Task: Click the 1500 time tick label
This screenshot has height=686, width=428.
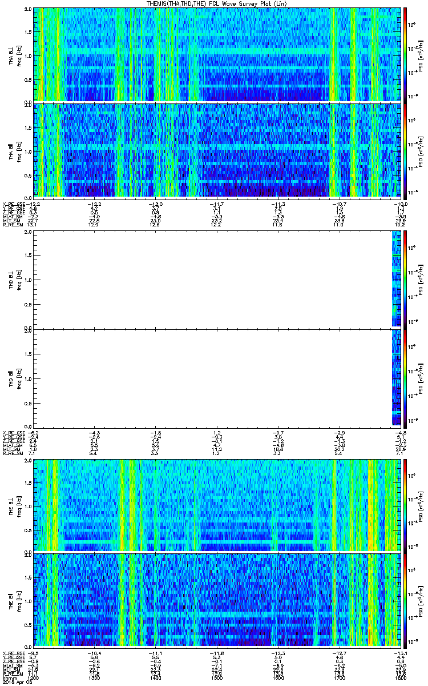Action: point(216,677)
